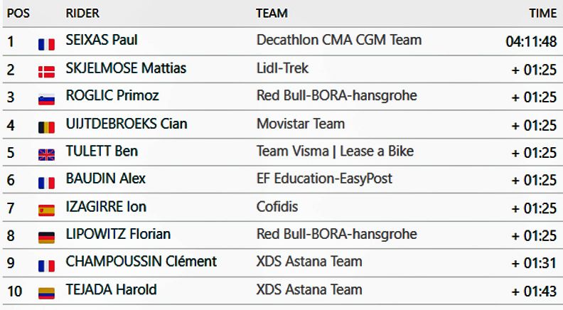Open the EF Education-EasyPost team page
Viewport: 563px width, 310px height.
324,179
